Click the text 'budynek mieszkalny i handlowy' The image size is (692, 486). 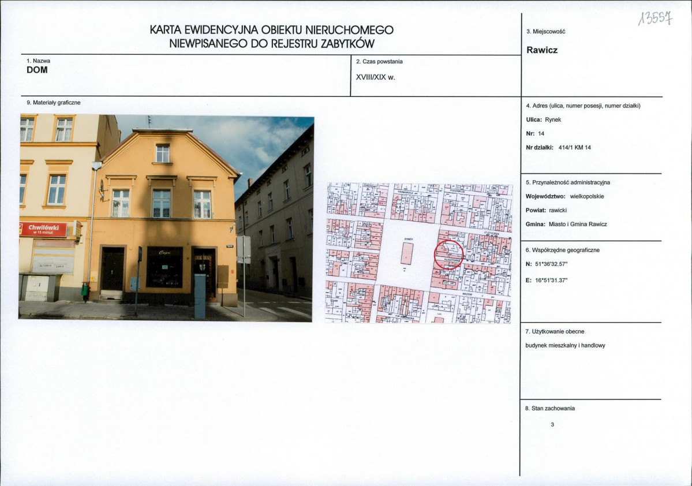(565, 345)
